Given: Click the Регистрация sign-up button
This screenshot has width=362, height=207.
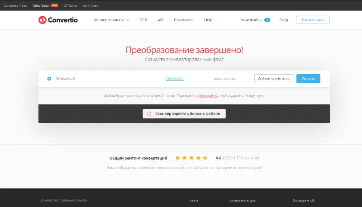Looking at the screenshot, I should click(313, 20).
